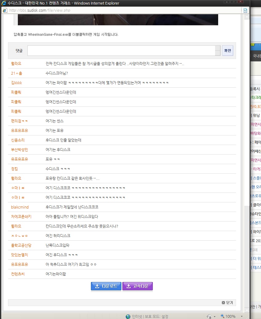The image size is (261, 319).
Task: Click username 컨텐츠씨
Action: [x=18, y=274]
